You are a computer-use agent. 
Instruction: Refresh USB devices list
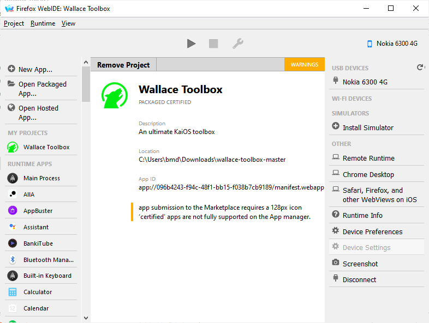(x=420, y=67)
